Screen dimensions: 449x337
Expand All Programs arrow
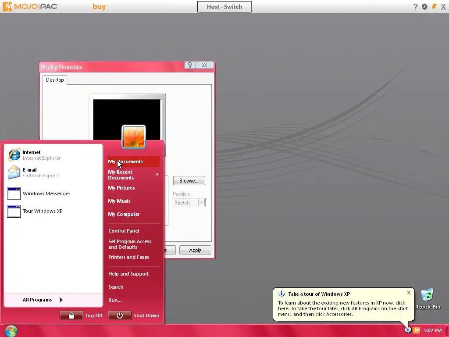(61, 300)
